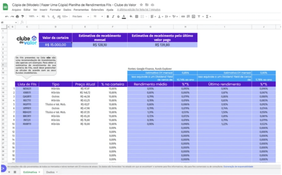The image size is (282, 175).
Task: Open the Inserir menu
Action: pyautogui.click(x=43, y=10)
